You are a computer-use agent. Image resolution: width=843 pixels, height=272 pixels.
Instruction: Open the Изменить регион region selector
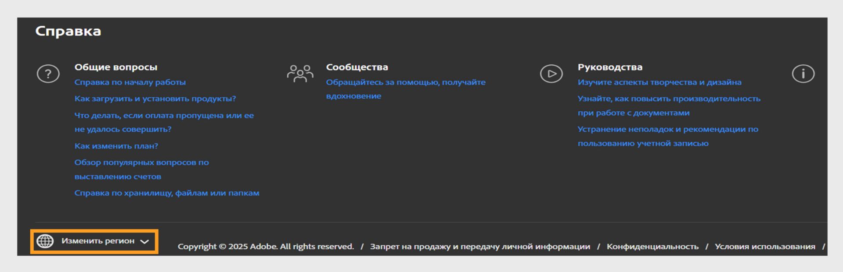97,241
